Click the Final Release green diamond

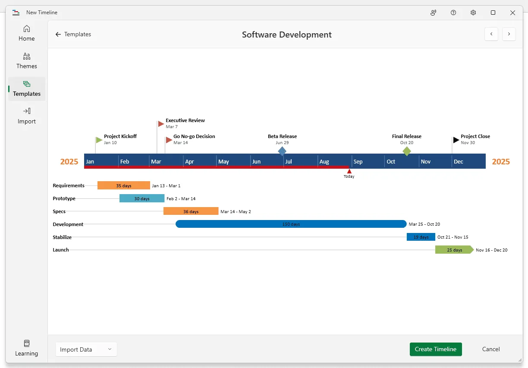point(407,151)
